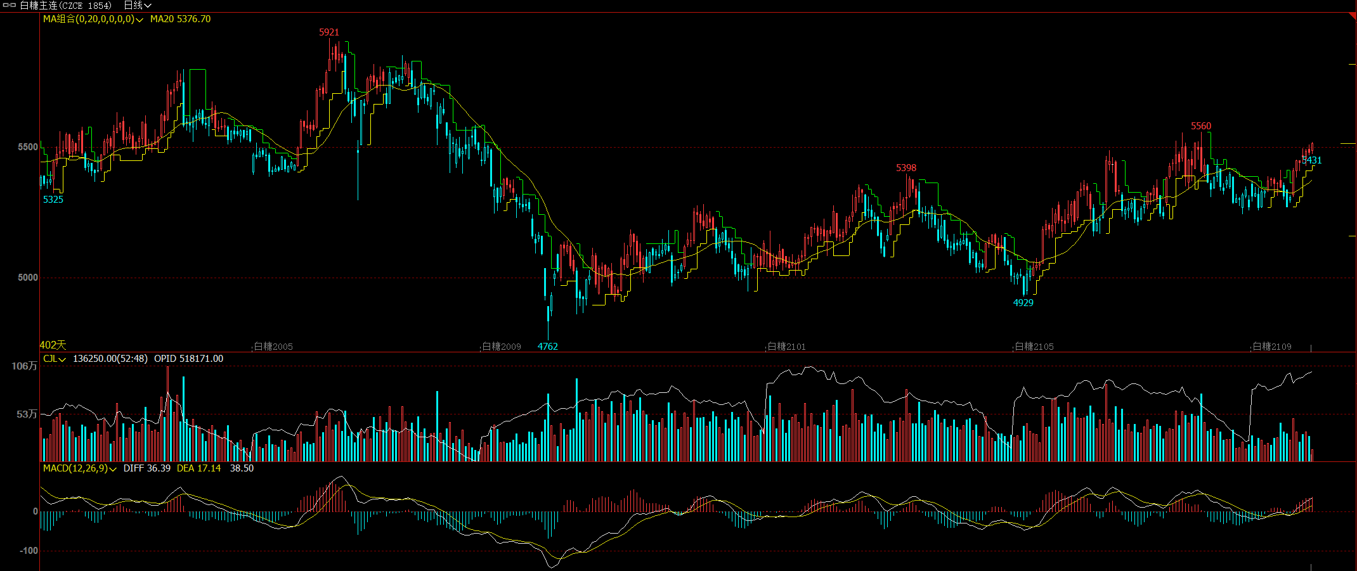
Task: Select the 5325 low price label
Action: click(53, 200)
